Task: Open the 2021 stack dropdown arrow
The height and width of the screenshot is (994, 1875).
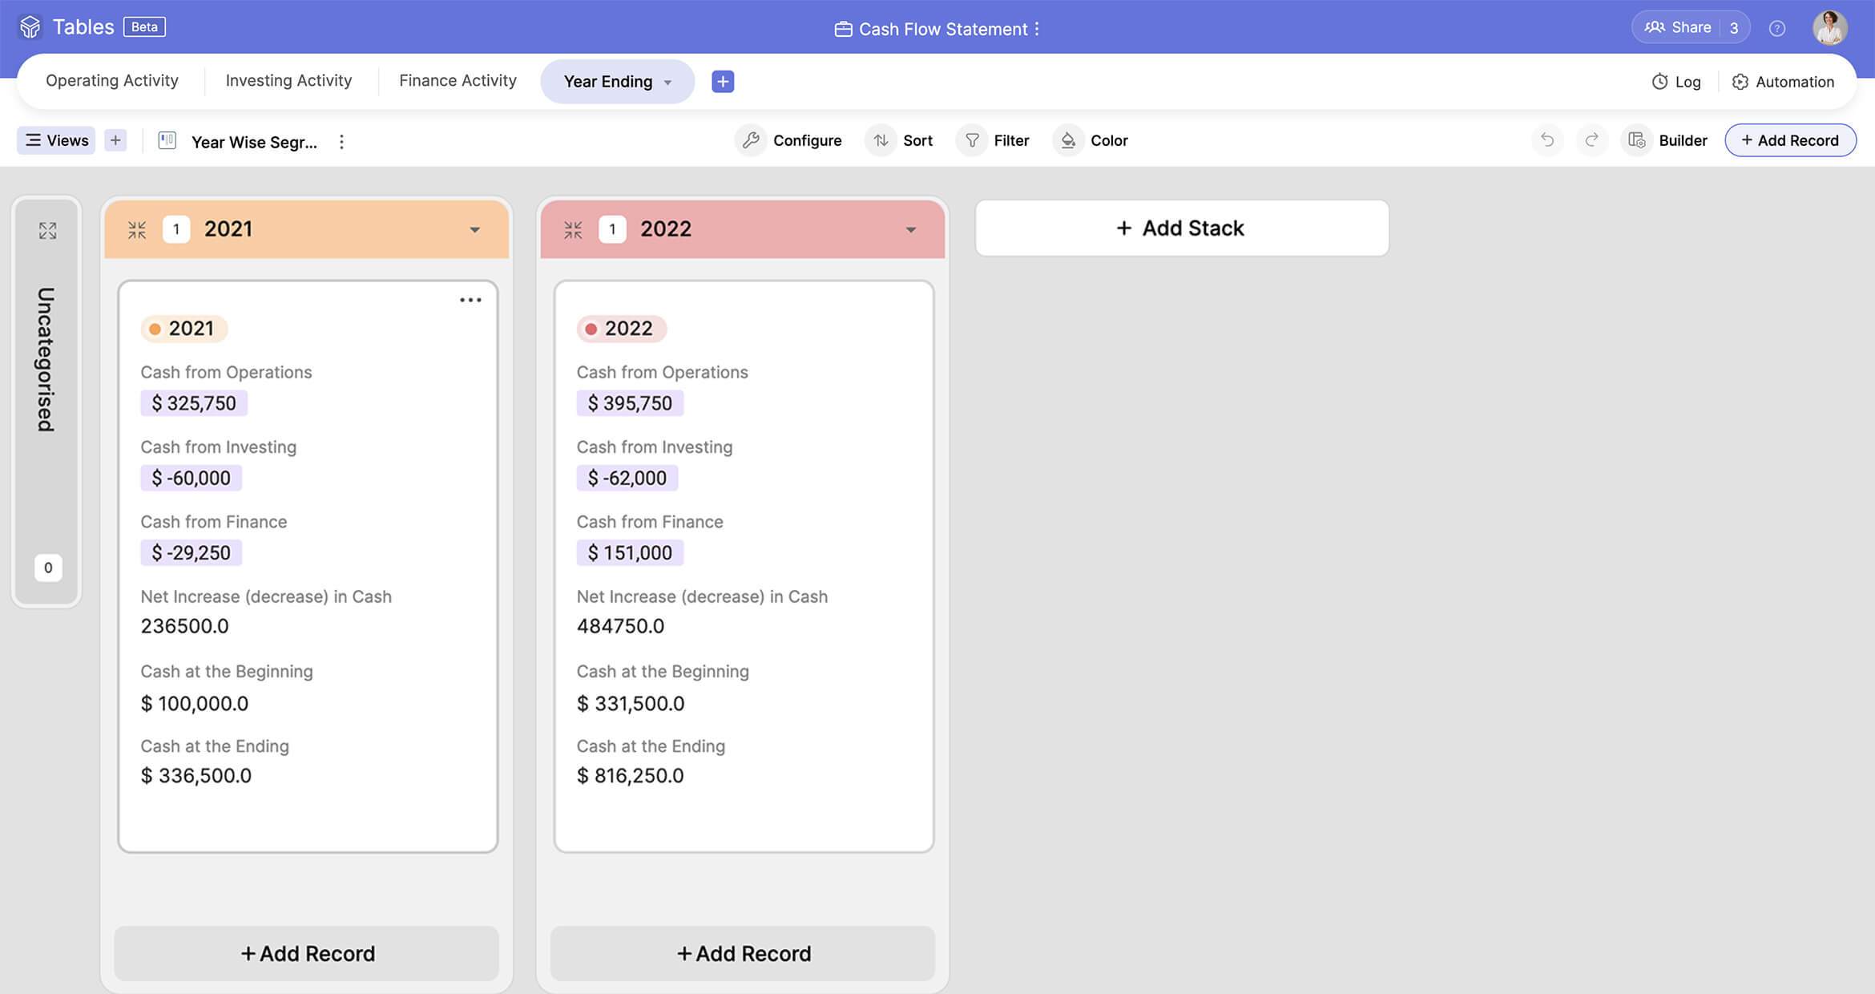Action: 475,230
